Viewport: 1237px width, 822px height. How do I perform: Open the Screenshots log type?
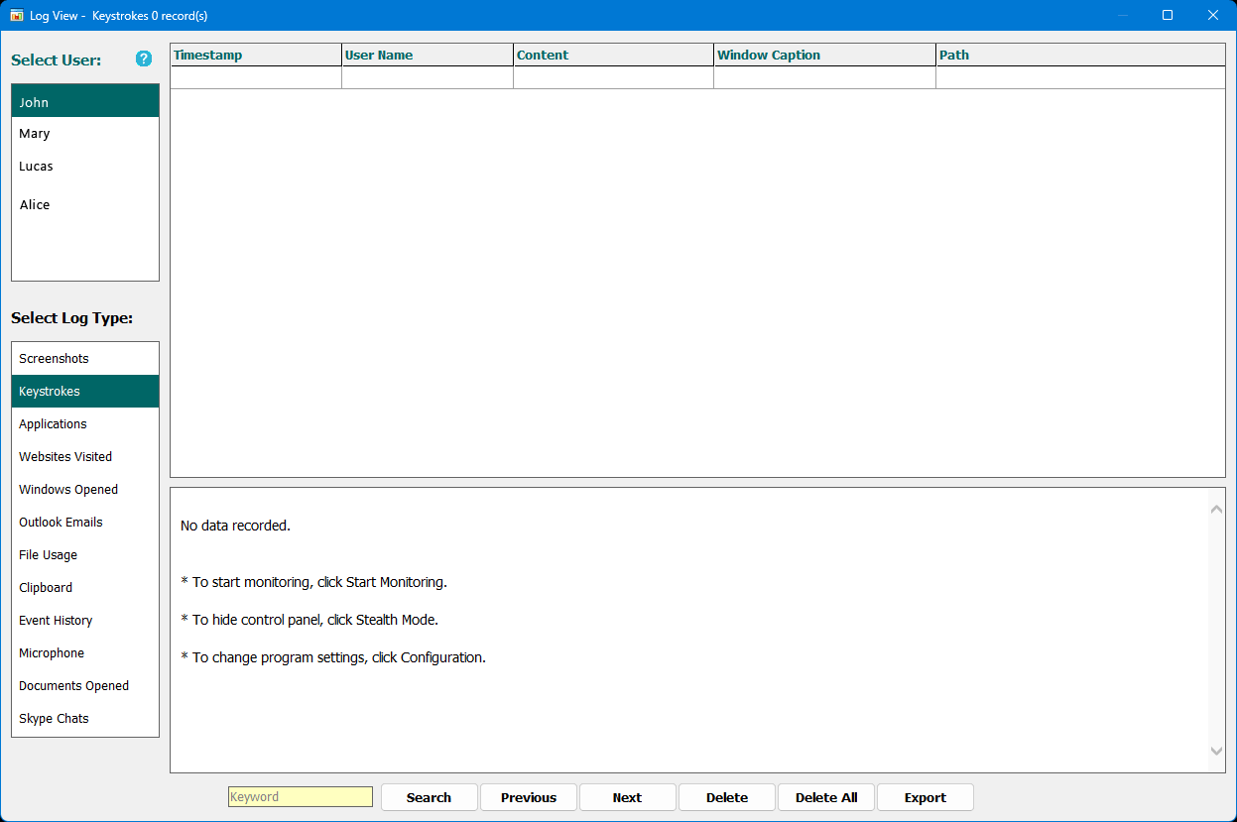pyautogui.click(x=85, y=359)
